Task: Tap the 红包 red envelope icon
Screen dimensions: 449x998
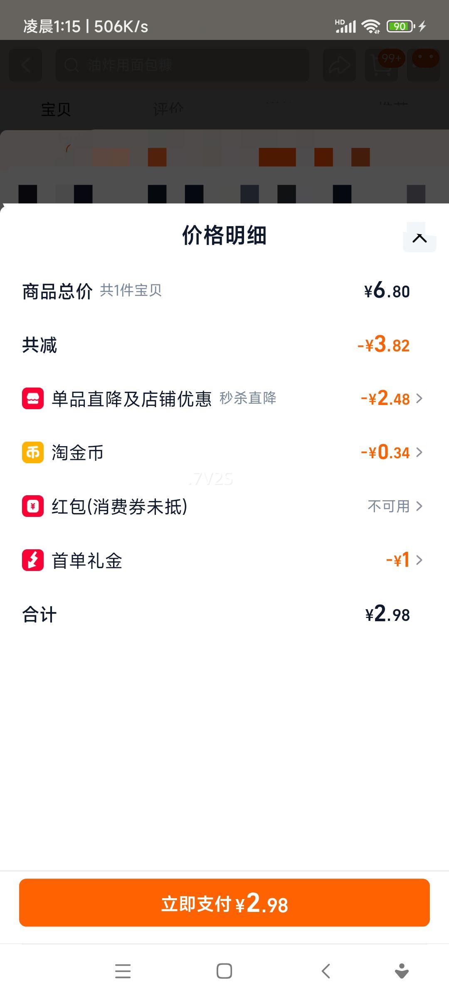Action: [x=33, y=506]
